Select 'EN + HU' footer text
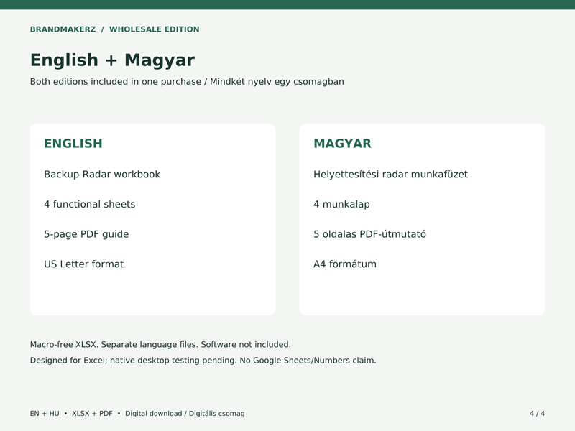Screen dimensions: 575x431 tap(45, 414)
